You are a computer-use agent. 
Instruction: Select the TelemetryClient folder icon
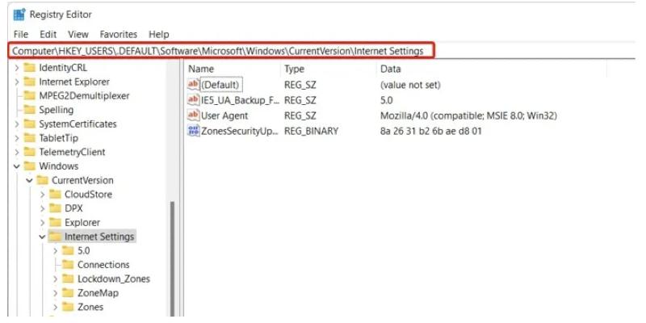coord(29,152)
